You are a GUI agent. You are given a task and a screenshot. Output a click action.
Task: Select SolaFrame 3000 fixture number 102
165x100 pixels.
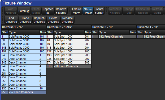click(x=24, y=40)
